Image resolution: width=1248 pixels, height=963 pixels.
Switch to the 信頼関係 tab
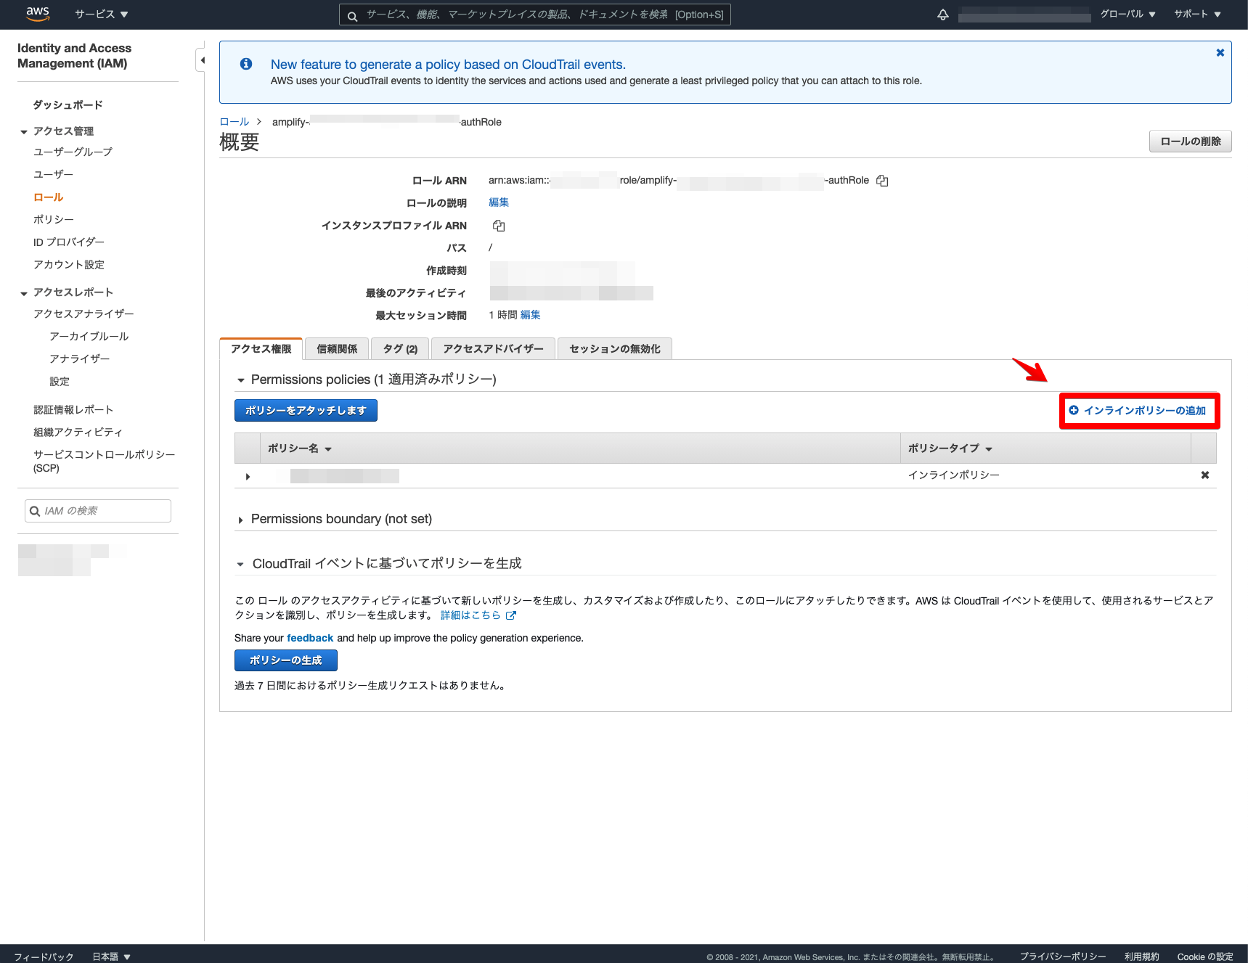click(337, 349)
